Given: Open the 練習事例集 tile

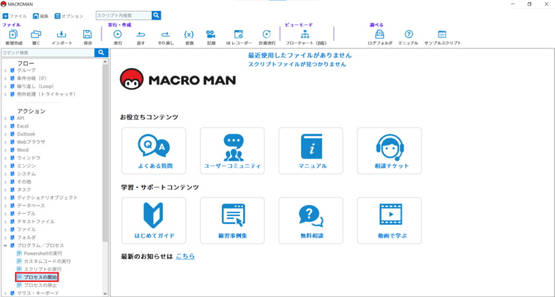Looking at the screenshot, I should click(x=232, y=221).
